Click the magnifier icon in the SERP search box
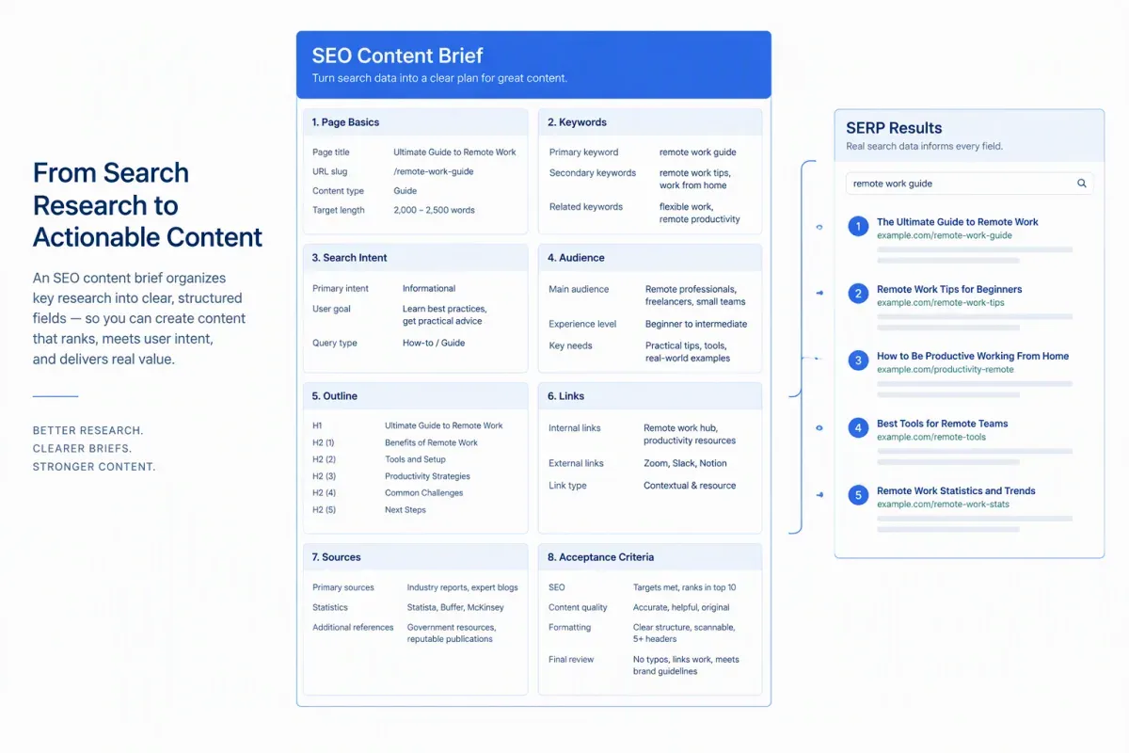 (1082, 184)
